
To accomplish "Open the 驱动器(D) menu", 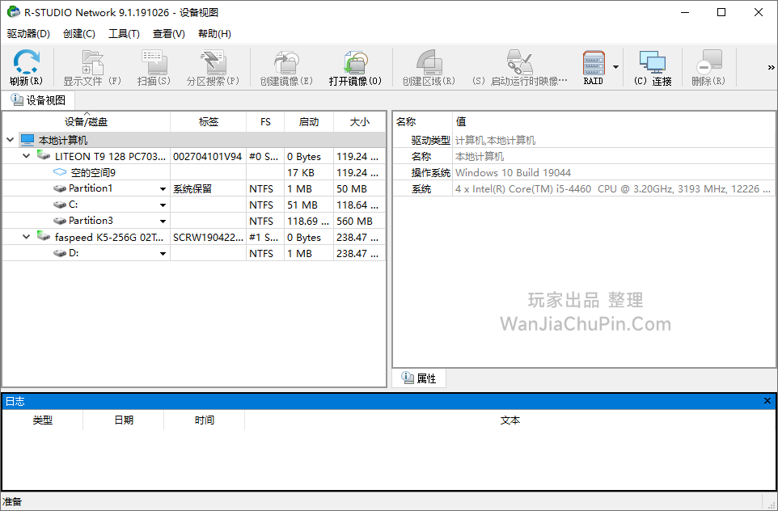I will pos(28,34).
